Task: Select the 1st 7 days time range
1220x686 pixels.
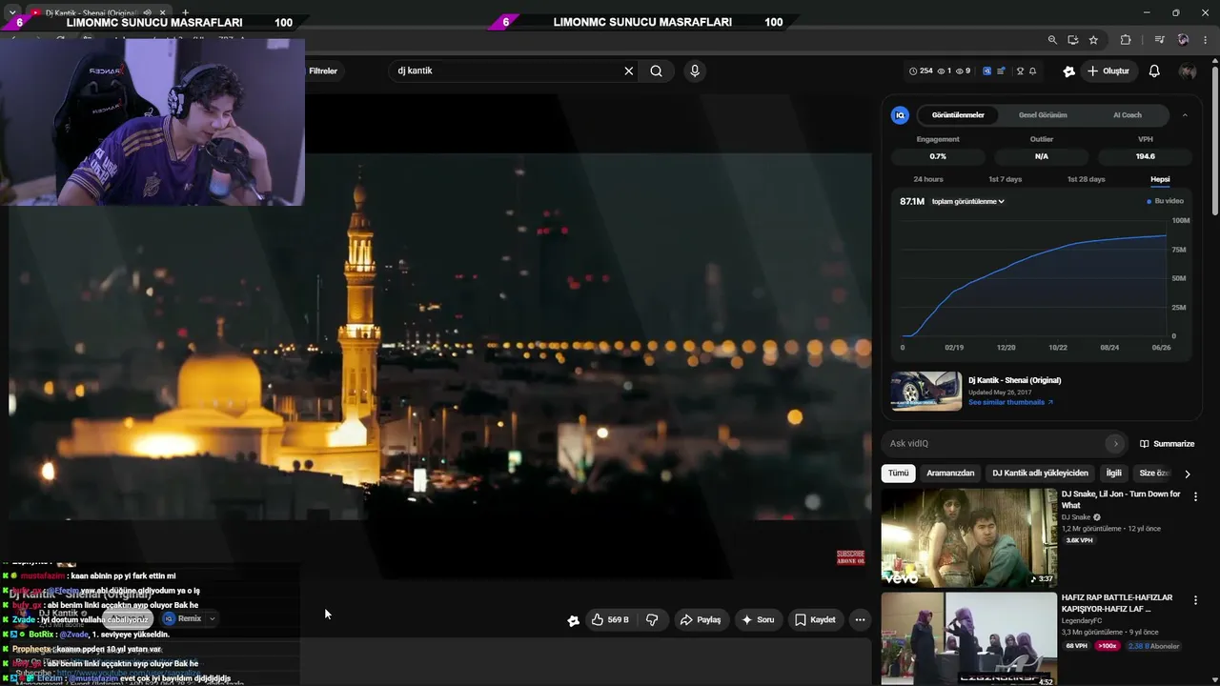Action: (1005, 179)
